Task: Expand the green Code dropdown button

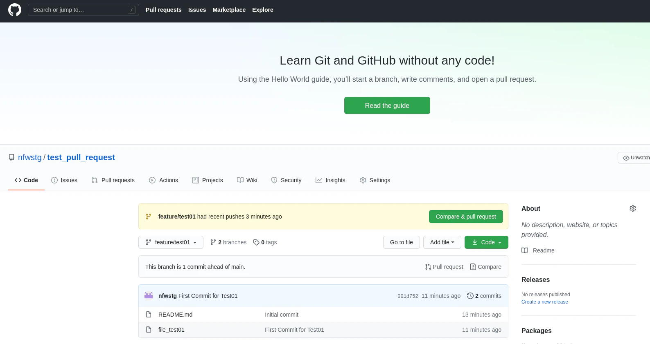Action: 486,242
